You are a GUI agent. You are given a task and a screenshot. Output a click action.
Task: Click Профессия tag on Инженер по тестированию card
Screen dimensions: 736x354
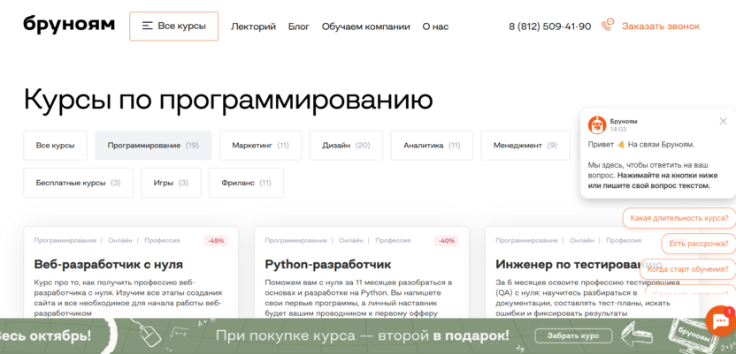point(624,240)
